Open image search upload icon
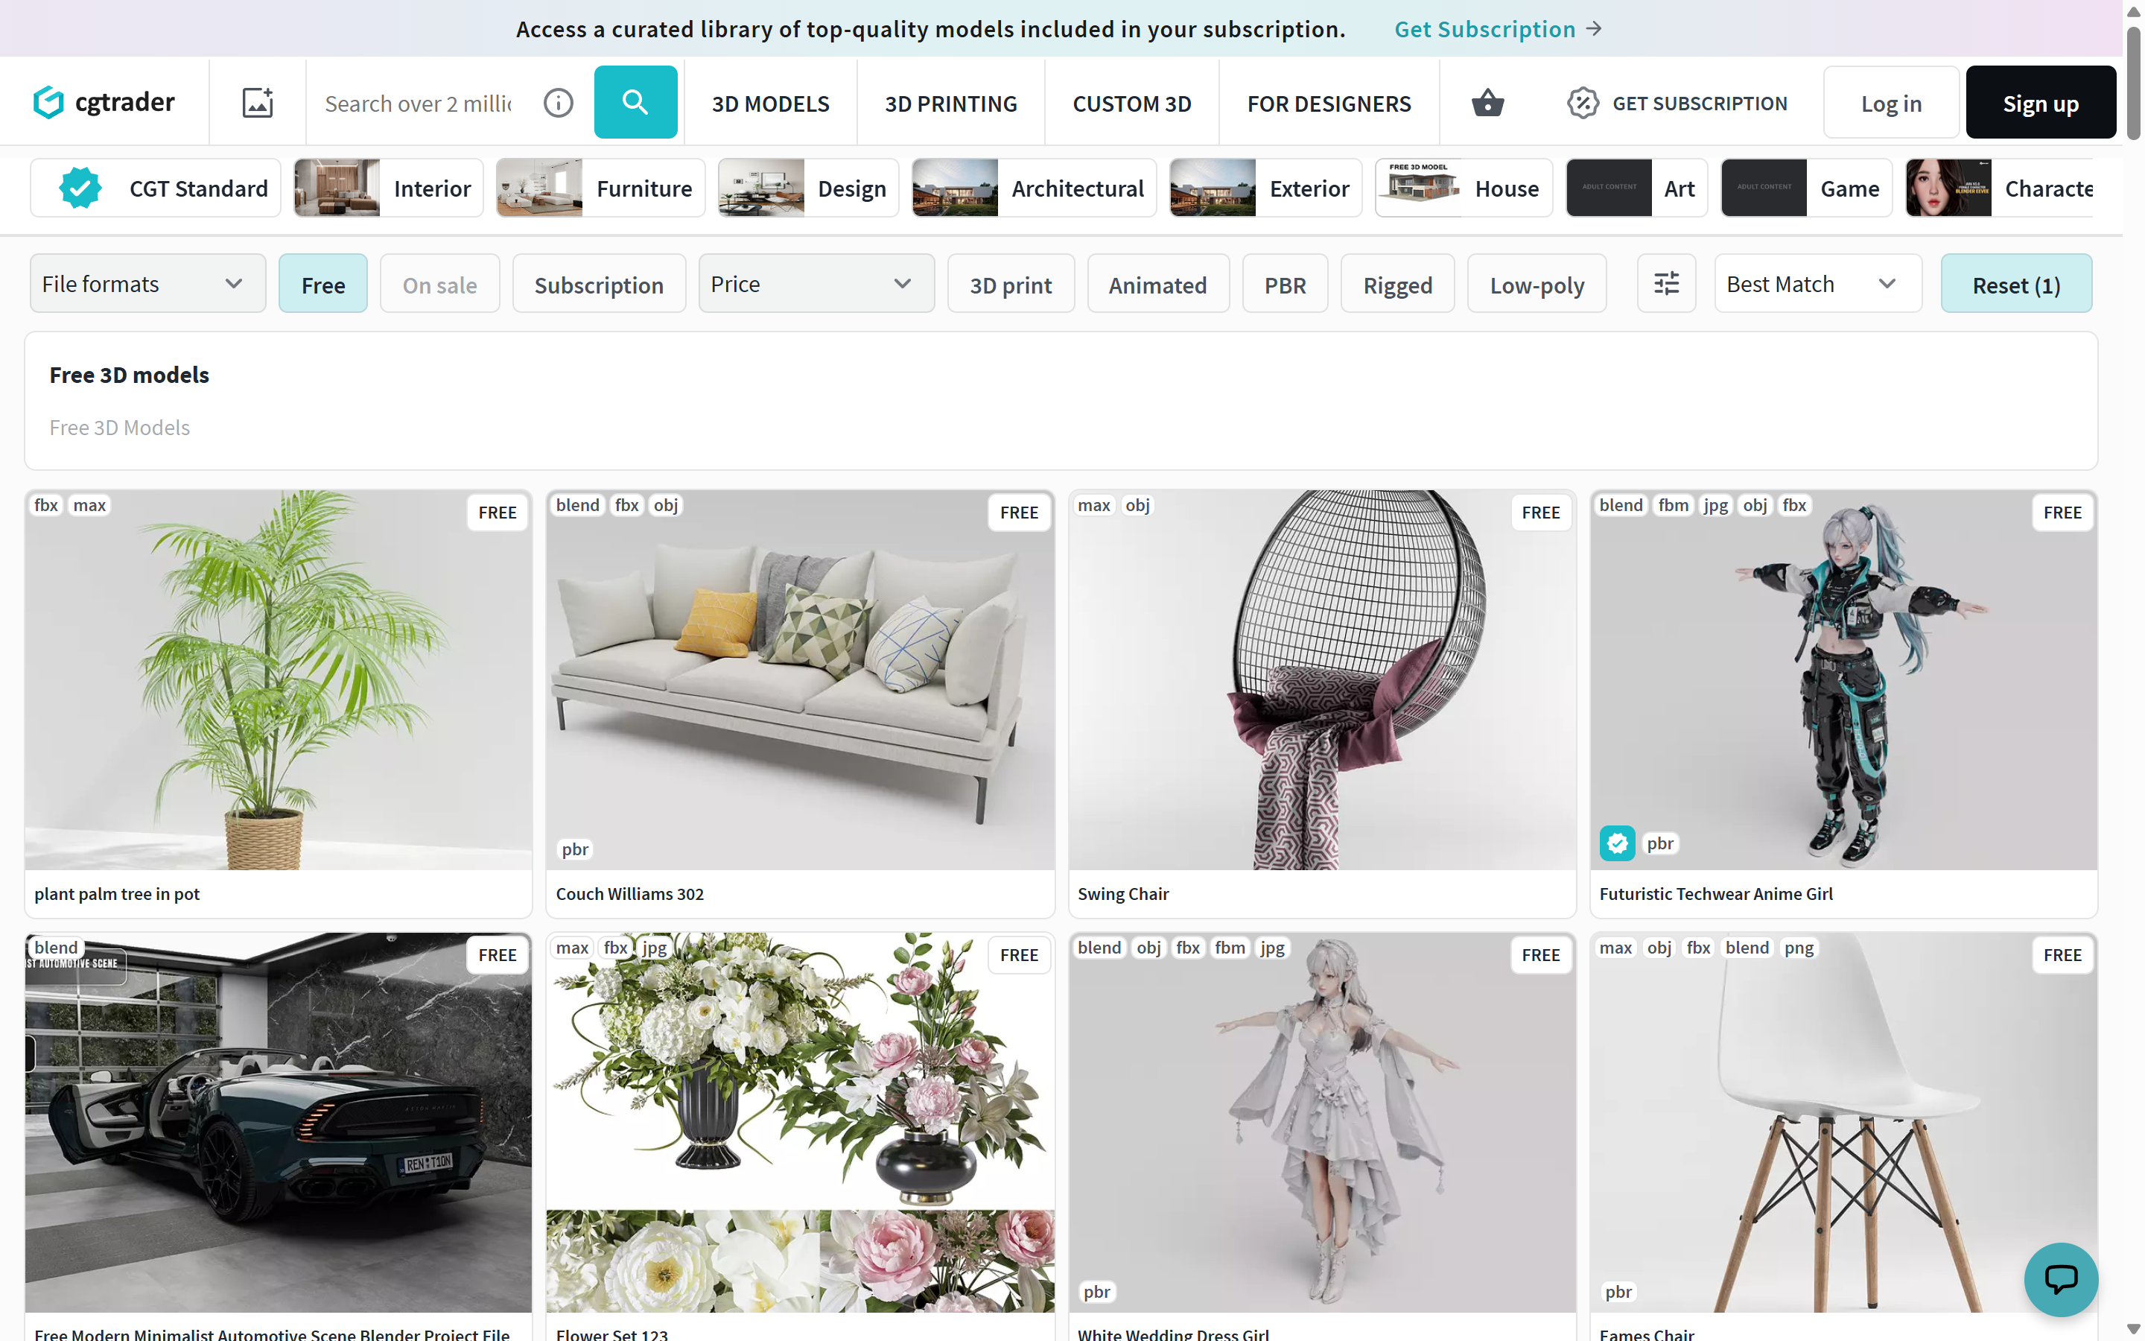Viewport: 2145px width, 1341px height. click(x=258, y=103)
